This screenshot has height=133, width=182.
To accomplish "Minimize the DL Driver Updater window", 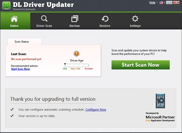I will (x=169, y=2).
